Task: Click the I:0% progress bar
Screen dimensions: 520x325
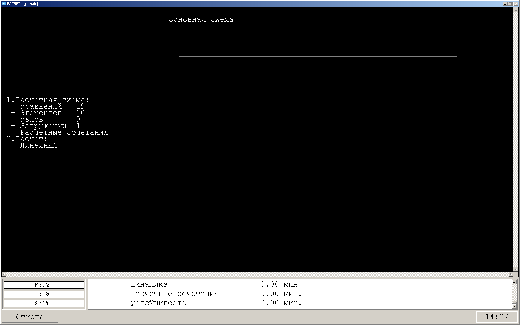Action: coord(44,294)
